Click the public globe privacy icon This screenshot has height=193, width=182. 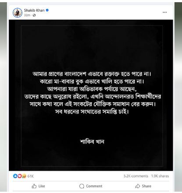tap(34, 15)
